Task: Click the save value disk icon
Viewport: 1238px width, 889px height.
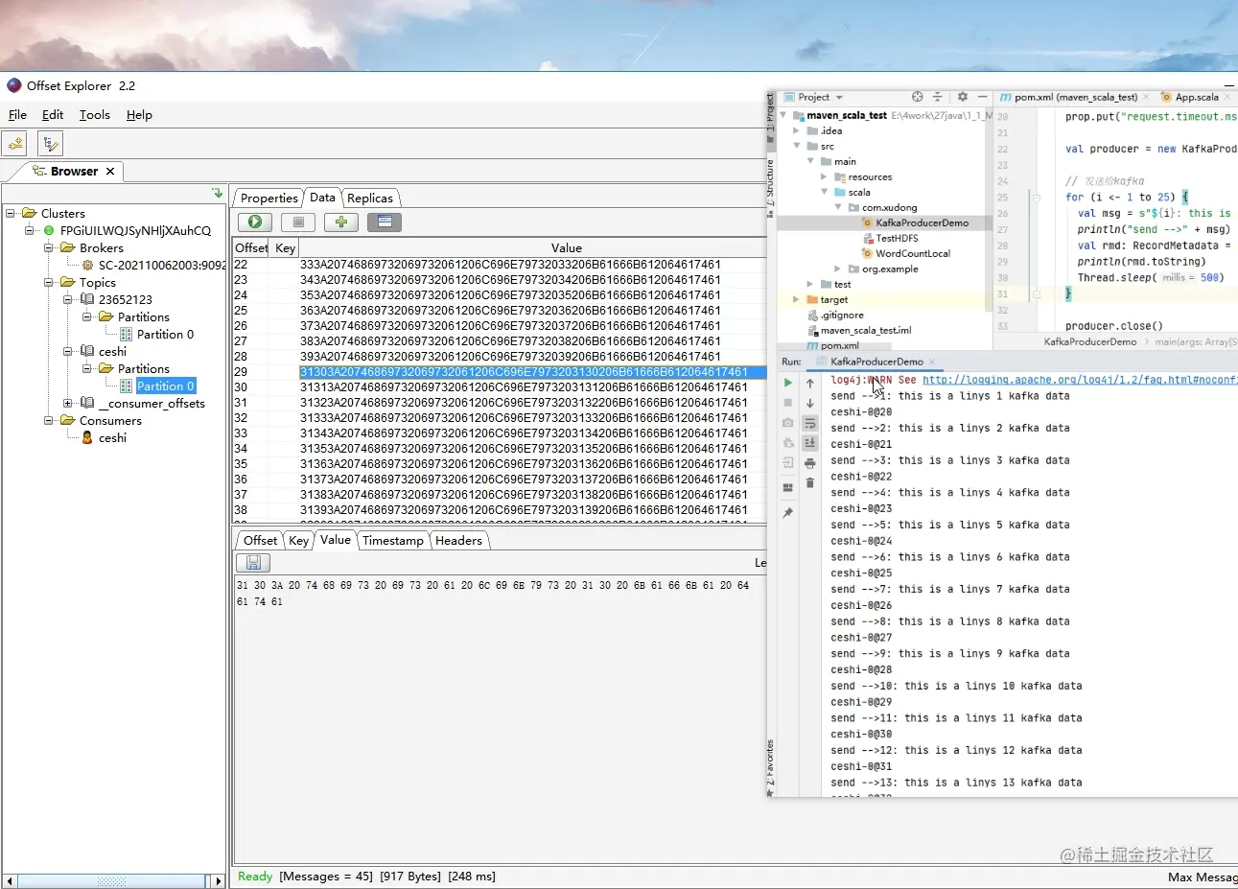Action: (x=253, y=562)
